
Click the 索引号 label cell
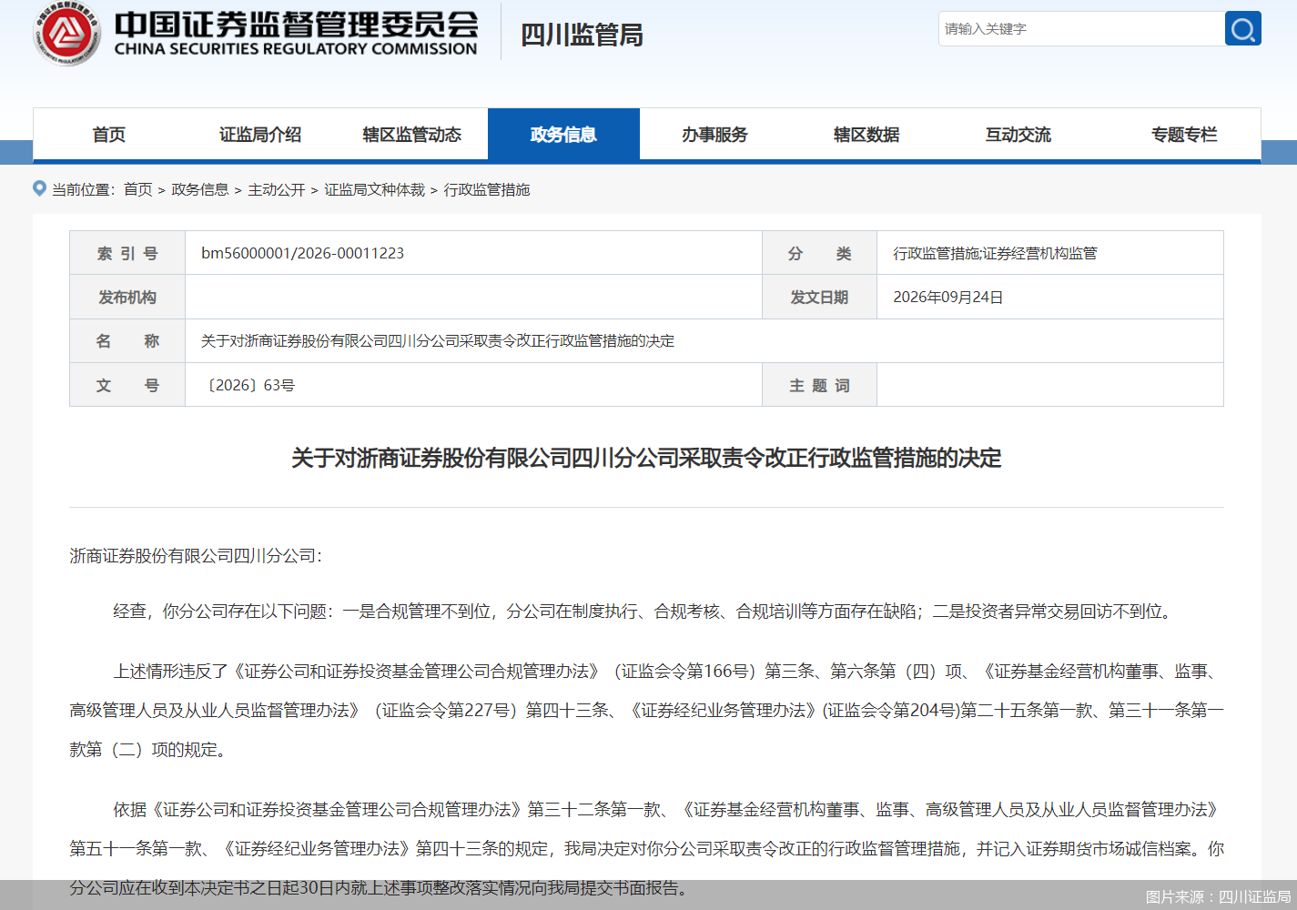(x=127, y=253)
